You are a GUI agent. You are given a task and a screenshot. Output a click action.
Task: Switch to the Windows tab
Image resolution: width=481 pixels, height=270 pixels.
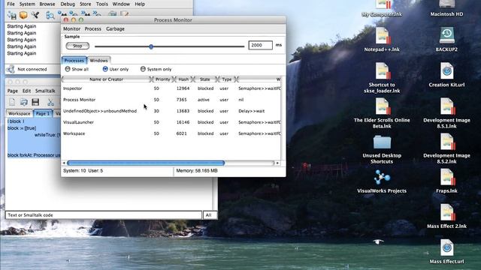coord(98,60)
